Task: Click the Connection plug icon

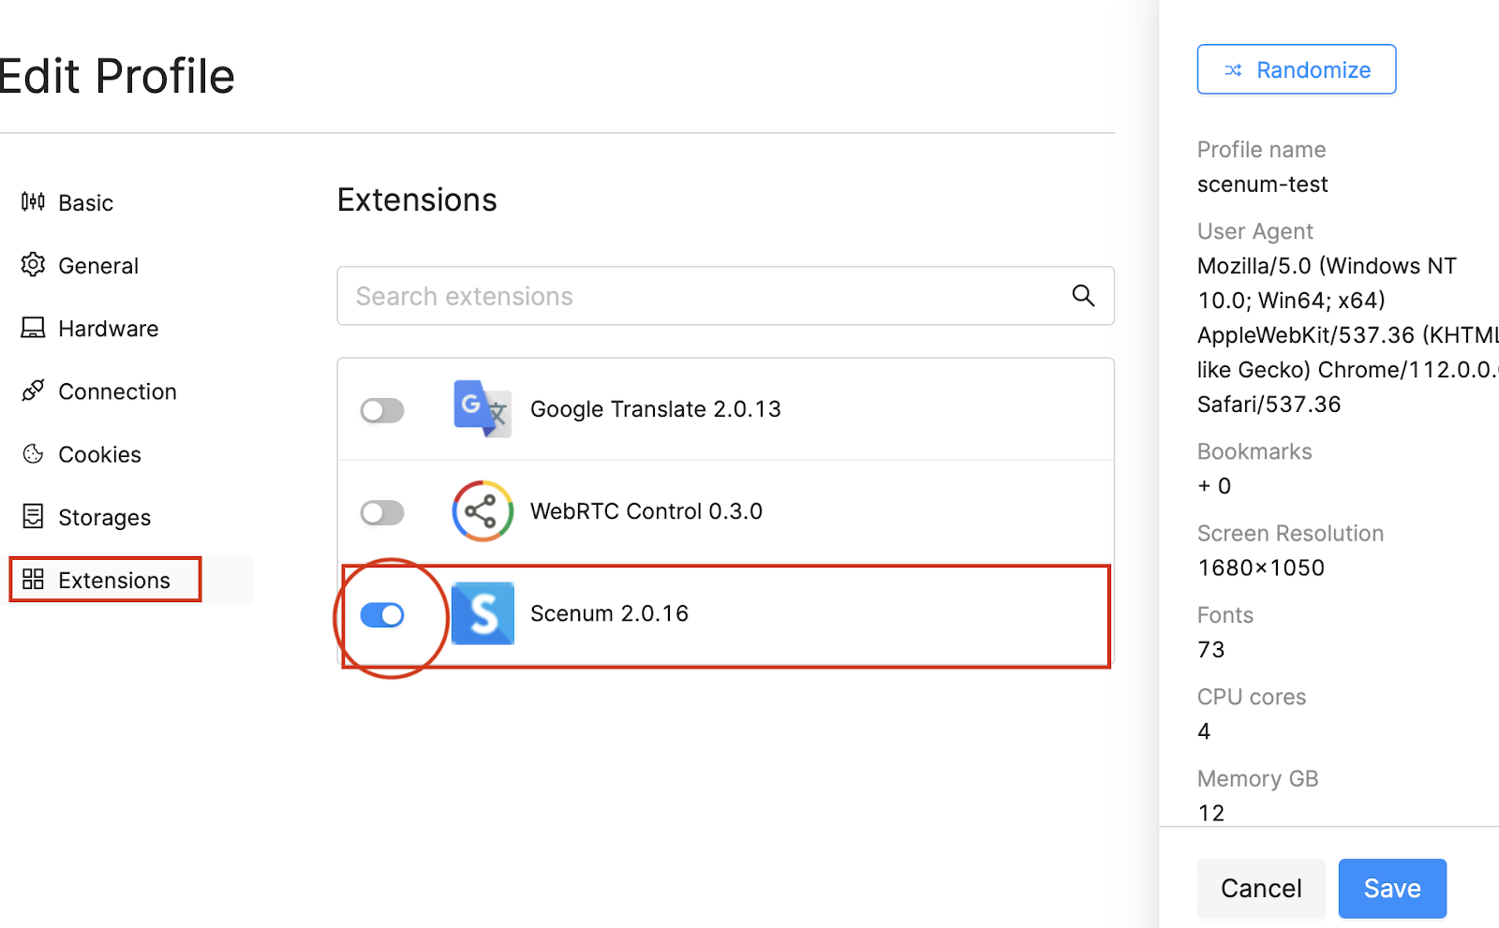Action: [33, 390]
